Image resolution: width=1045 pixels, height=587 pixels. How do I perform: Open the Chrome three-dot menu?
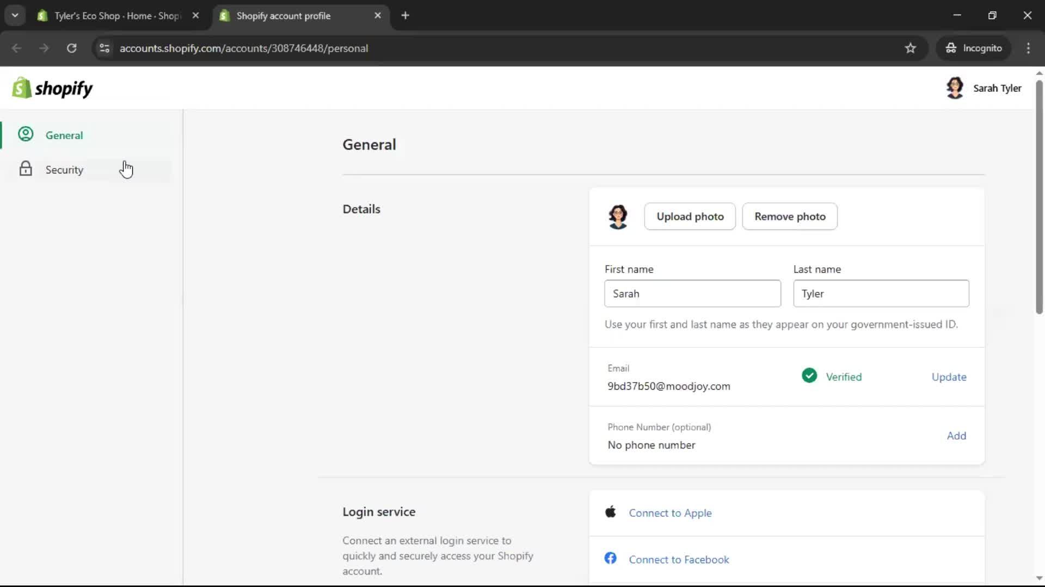[1028, 48]
